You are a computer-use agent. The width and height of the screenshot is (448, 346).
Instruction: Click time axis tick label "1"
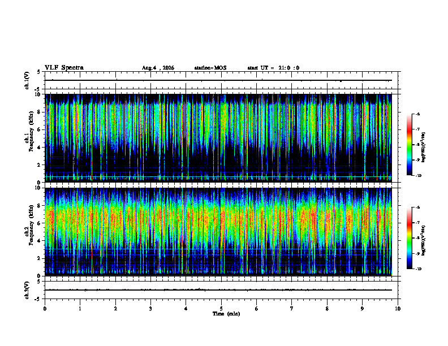pos(80,309)
